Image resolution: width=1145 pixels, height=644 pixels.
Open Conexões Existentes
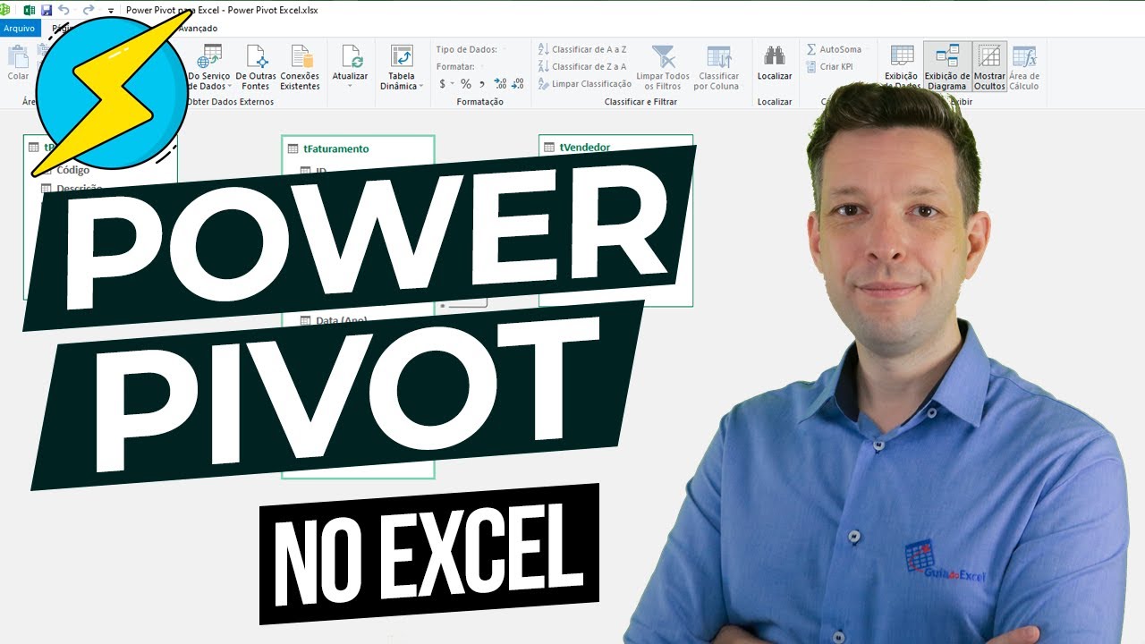pyautogui.click(x=301, y=68)
